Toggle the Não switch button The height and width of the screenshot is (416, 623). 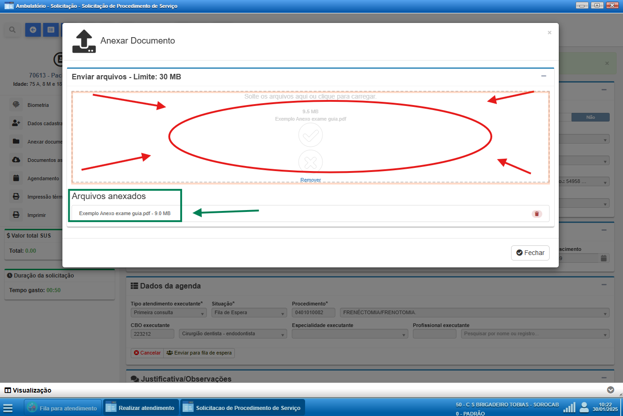[590, 117]
